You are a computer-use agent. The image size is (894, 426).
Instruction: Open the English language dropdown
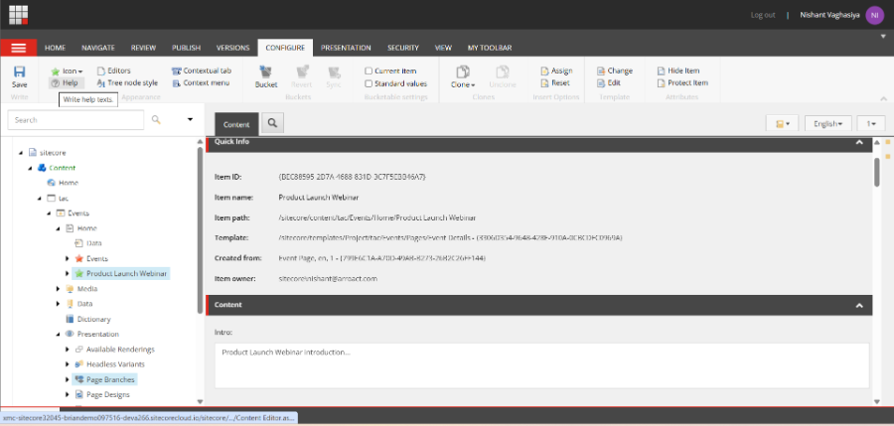[x=827, y=124]
